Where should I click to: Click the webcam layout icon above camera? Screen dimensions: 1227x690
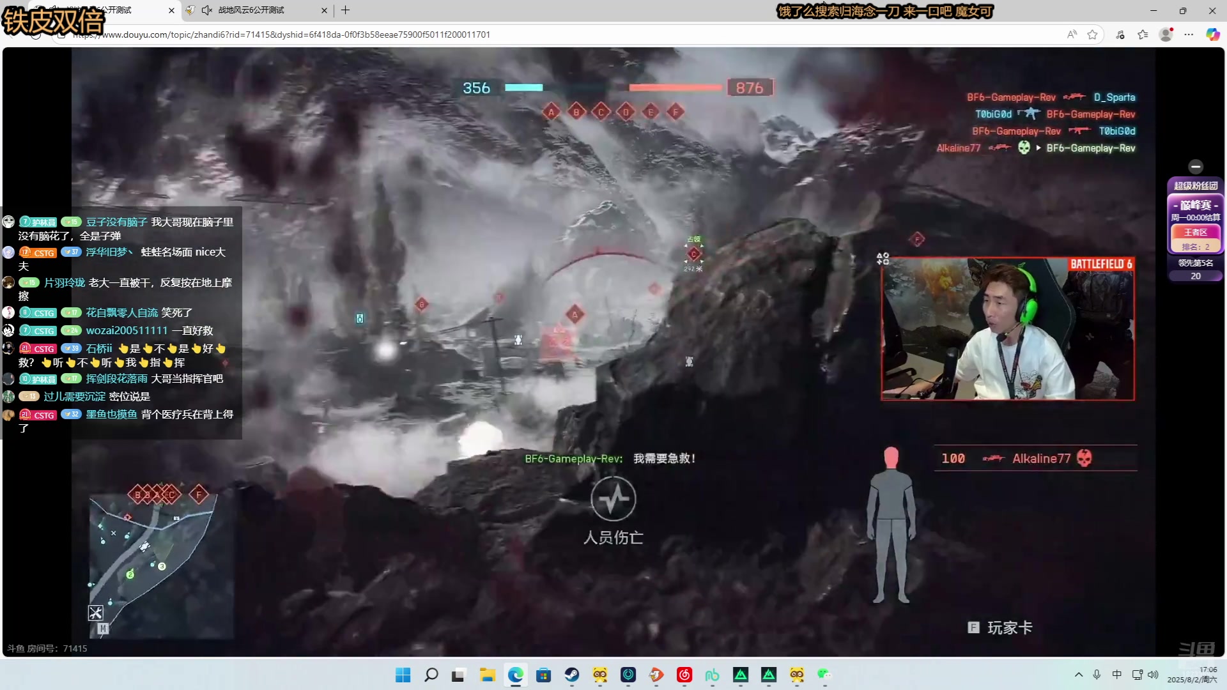(x=883, y=258)
